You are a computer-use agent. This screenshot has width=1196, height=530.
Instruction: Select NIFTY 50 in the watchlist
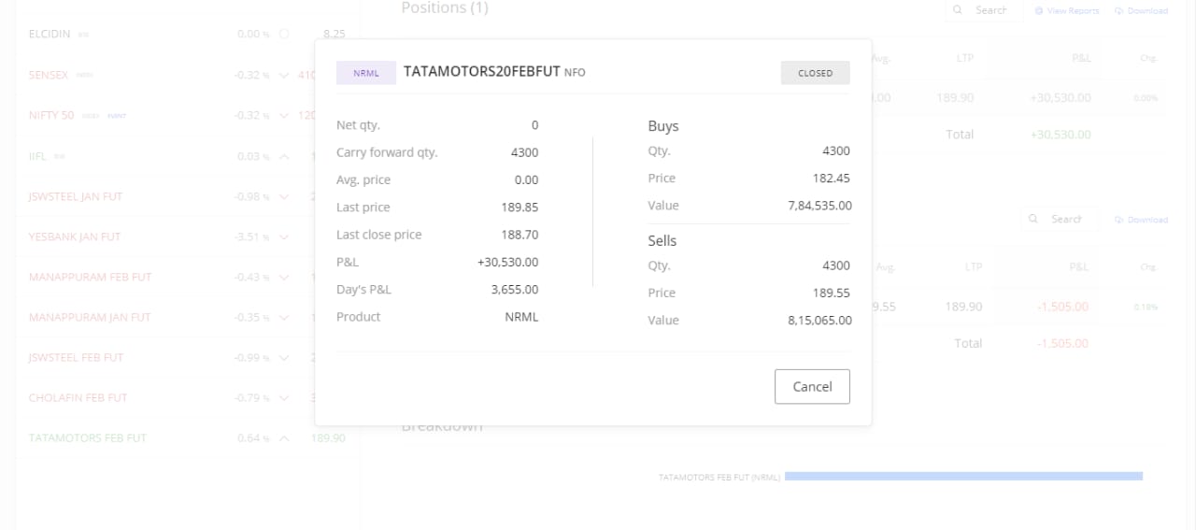51,115
